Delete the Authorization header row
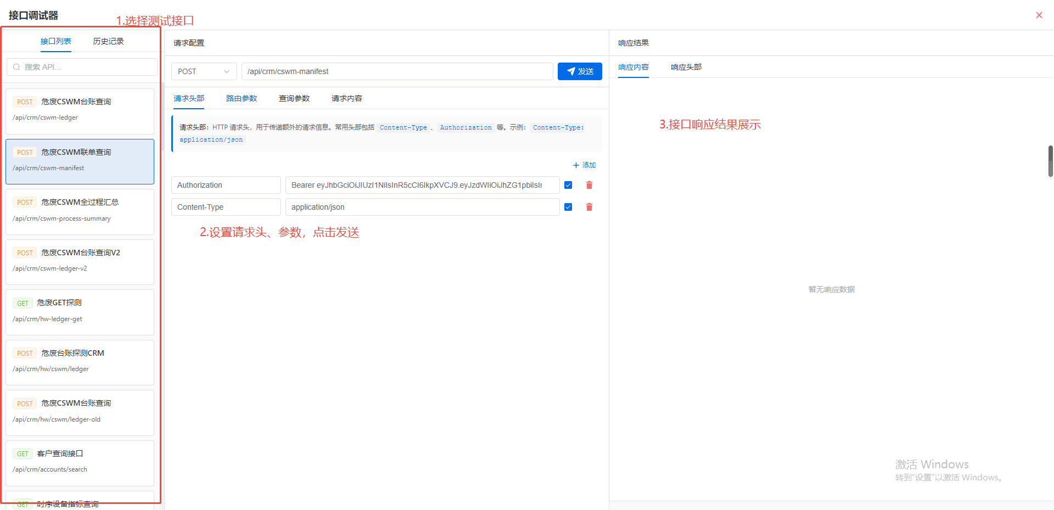 coord(589,185)
